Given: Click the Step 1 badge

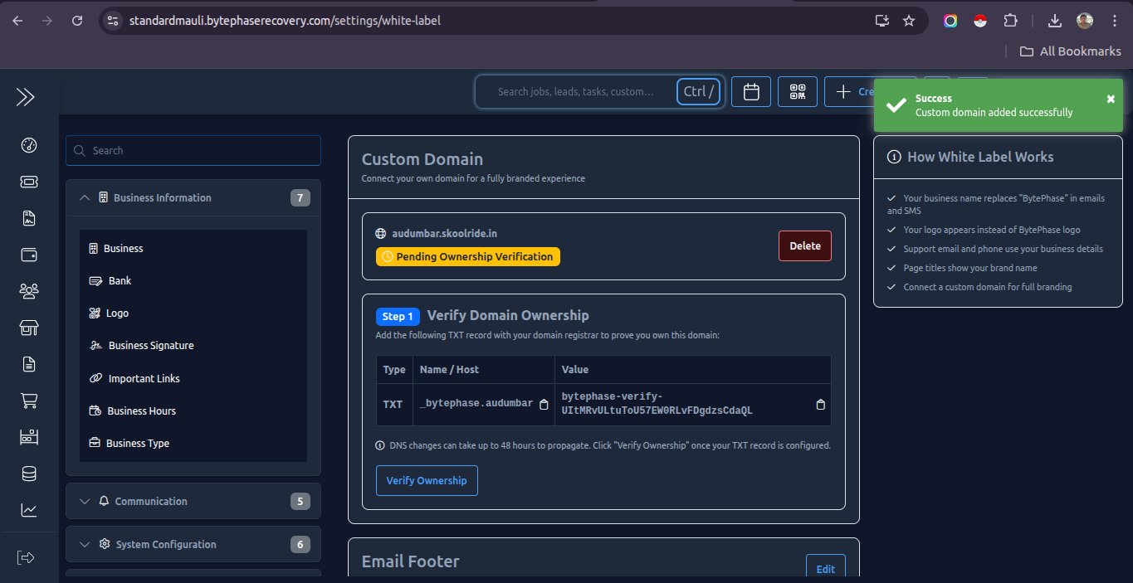Looking at the screenshot, I should [x=398, y=316].
